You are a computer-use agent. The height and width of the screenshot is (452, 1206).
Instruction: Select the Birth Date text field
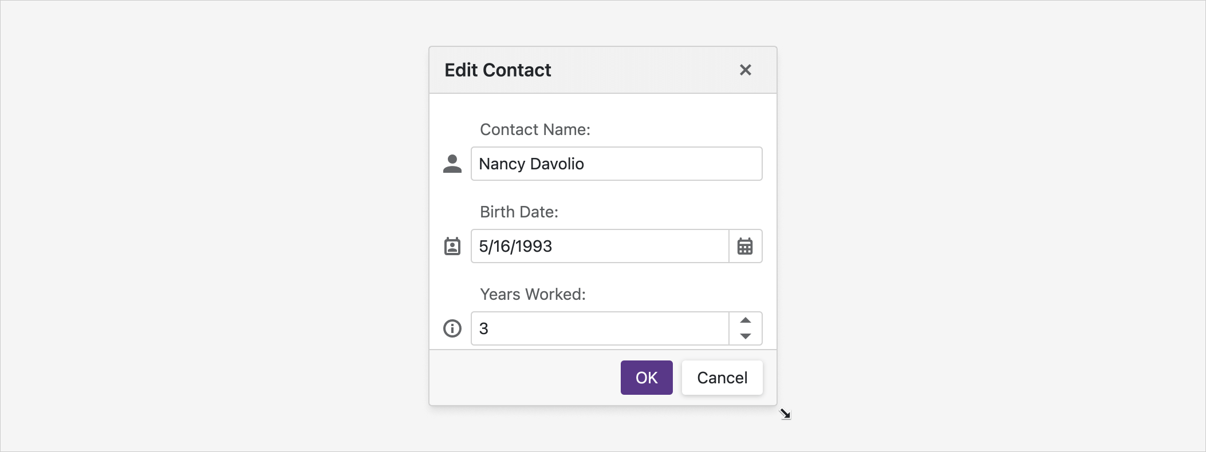coord(598,246)
